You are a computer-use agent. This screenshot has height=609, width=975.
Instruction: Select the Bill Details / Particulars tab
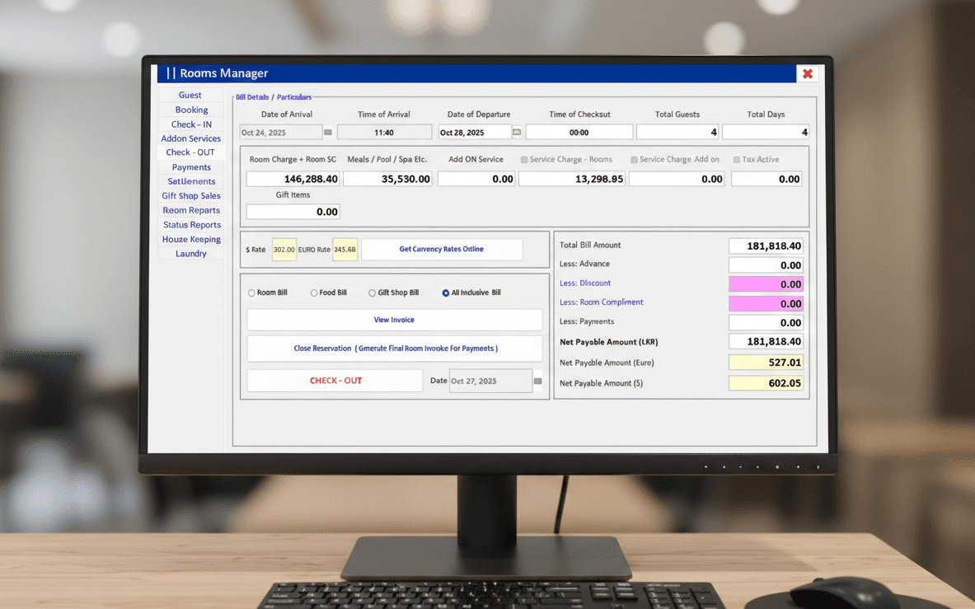[273, 96]
